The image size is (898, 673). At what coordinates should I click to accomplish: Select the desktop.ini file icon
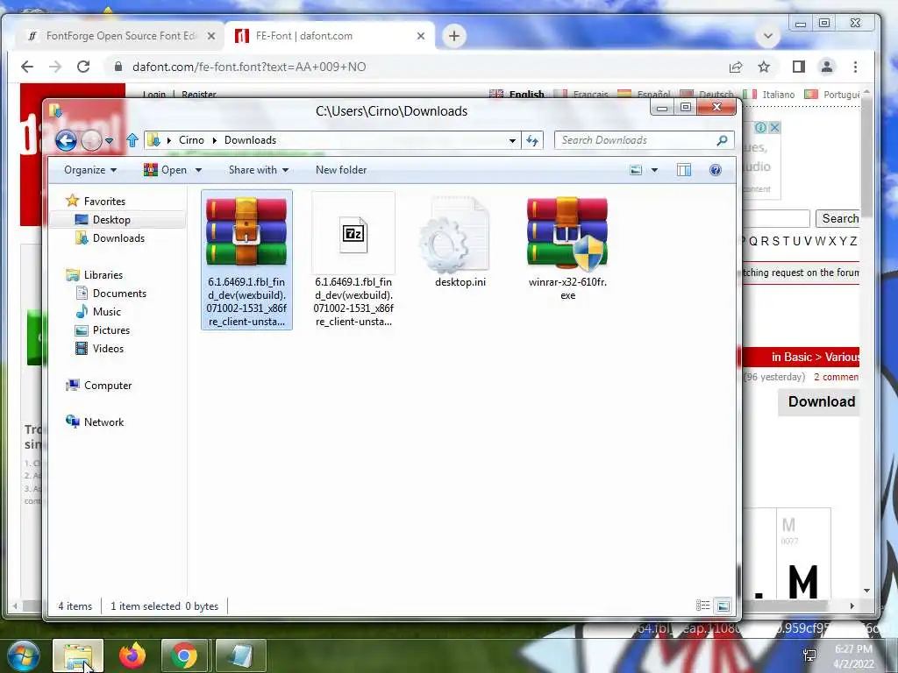pyautogui.click(x=455, y=235)
